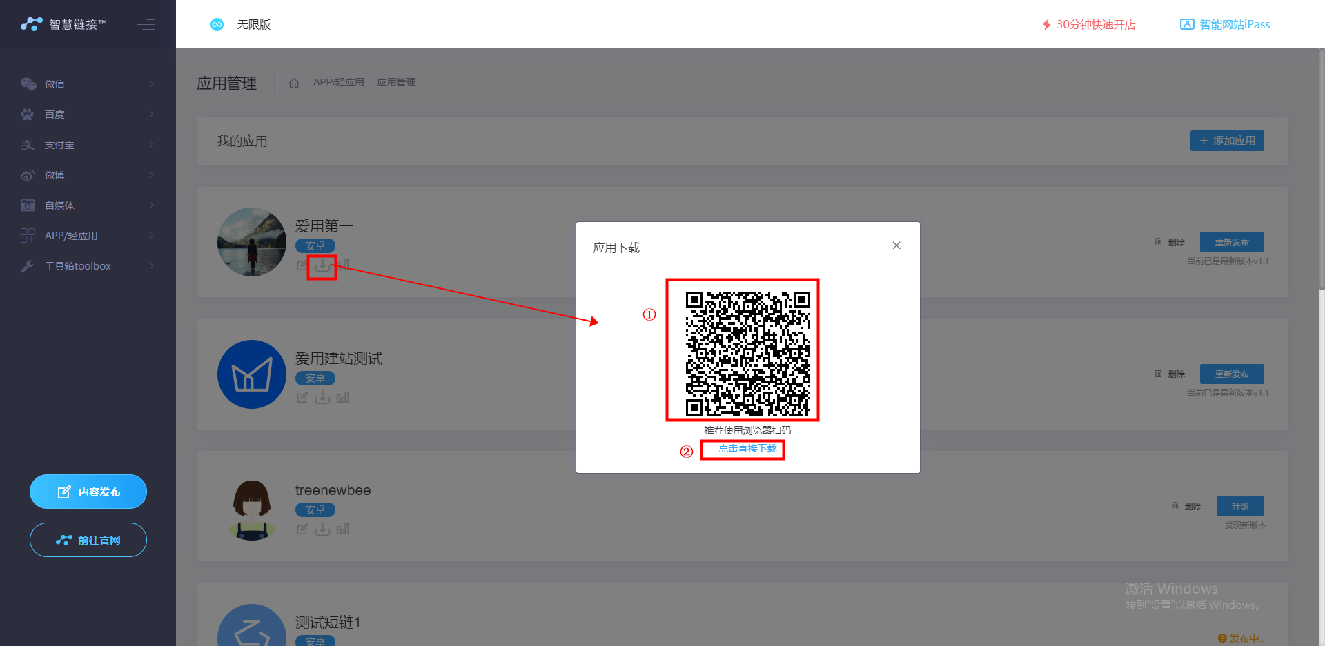Click the 内容发布 button
This screenshot has height=646, width=1325.
point(88,492)
